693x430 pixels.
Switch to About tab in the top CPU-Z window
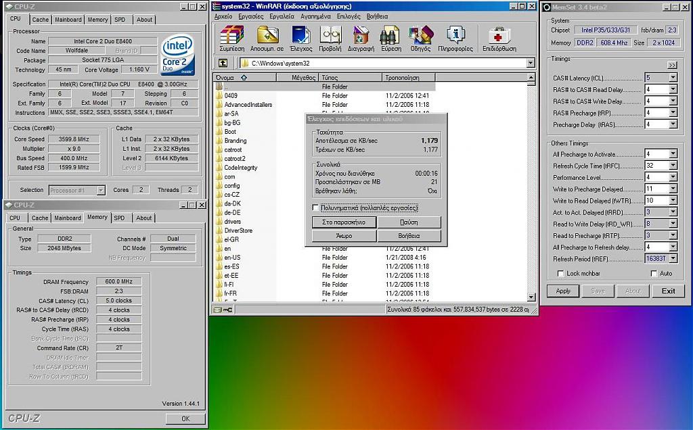pyautogui.click(x=144, y=20)
